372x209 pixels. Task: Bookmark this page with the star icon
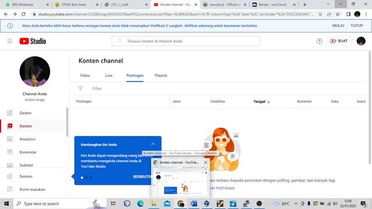[338, 14]
